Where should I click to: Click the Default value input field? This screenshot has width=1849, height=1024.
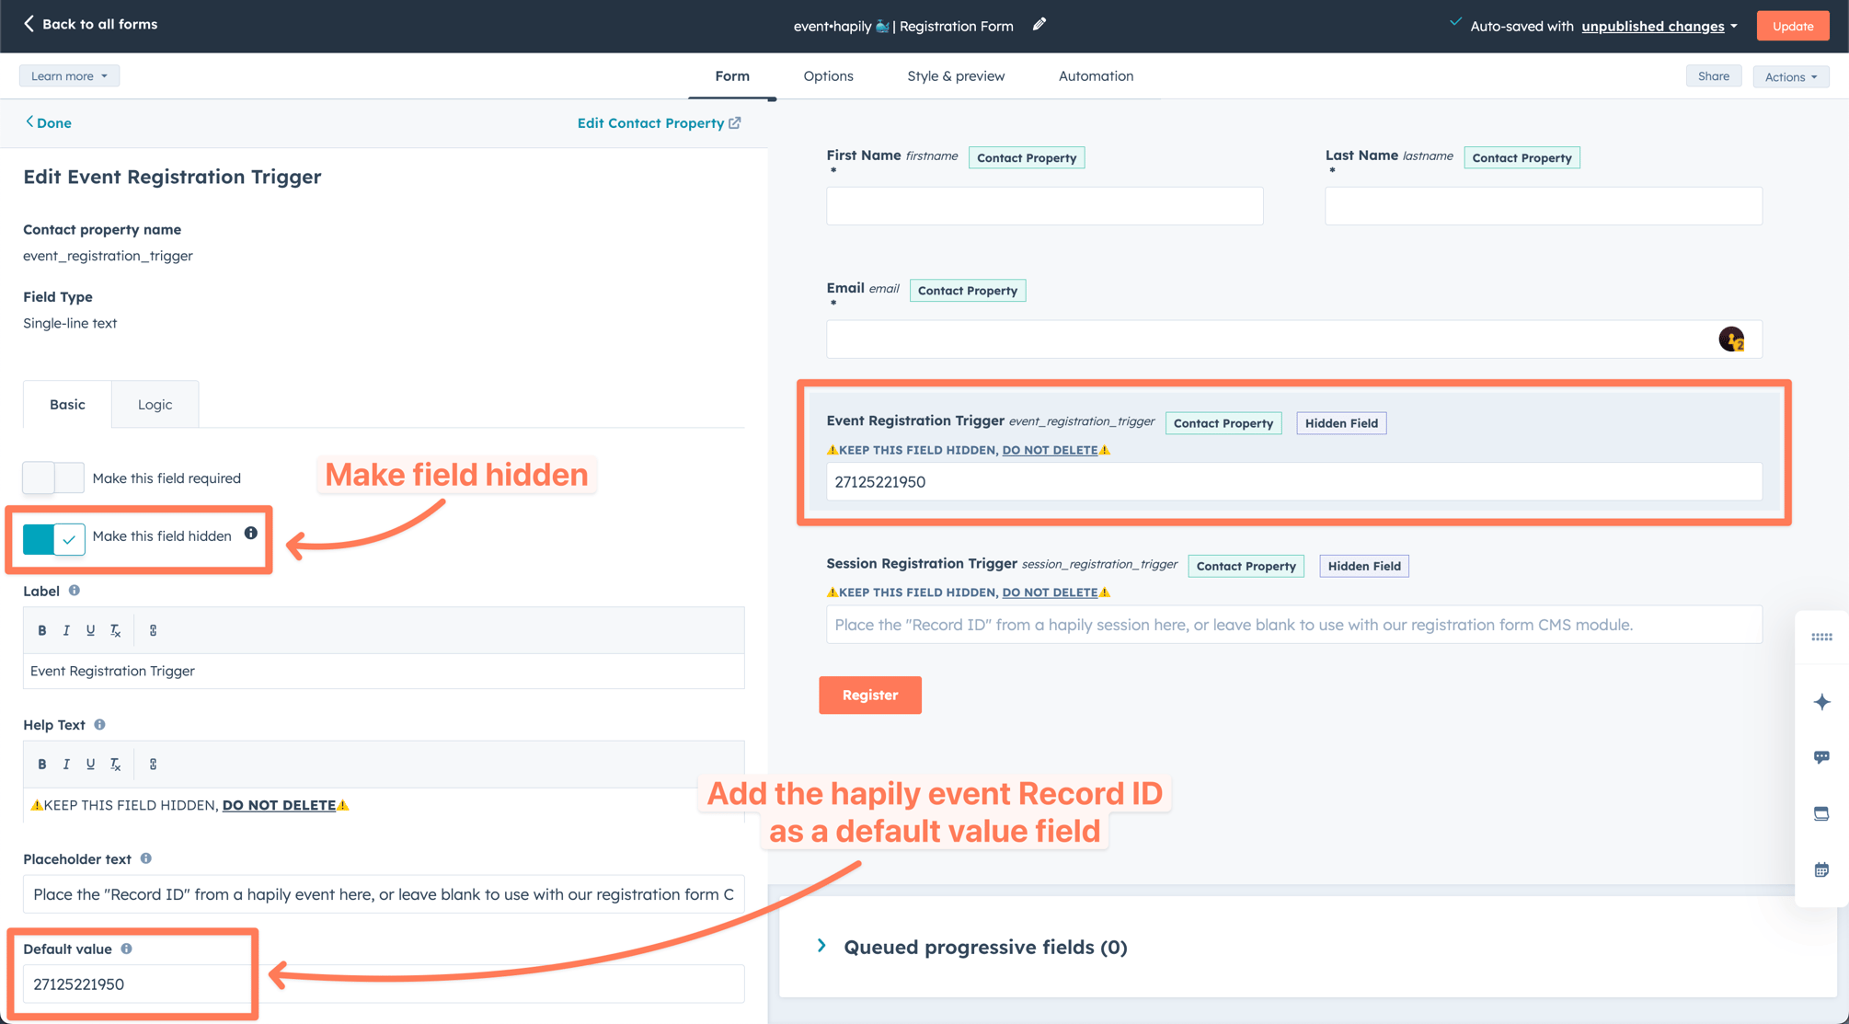(x=383, y=984)
